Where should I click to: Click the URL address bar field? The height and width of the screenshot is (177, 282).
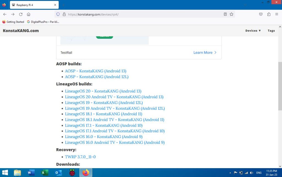143,14
